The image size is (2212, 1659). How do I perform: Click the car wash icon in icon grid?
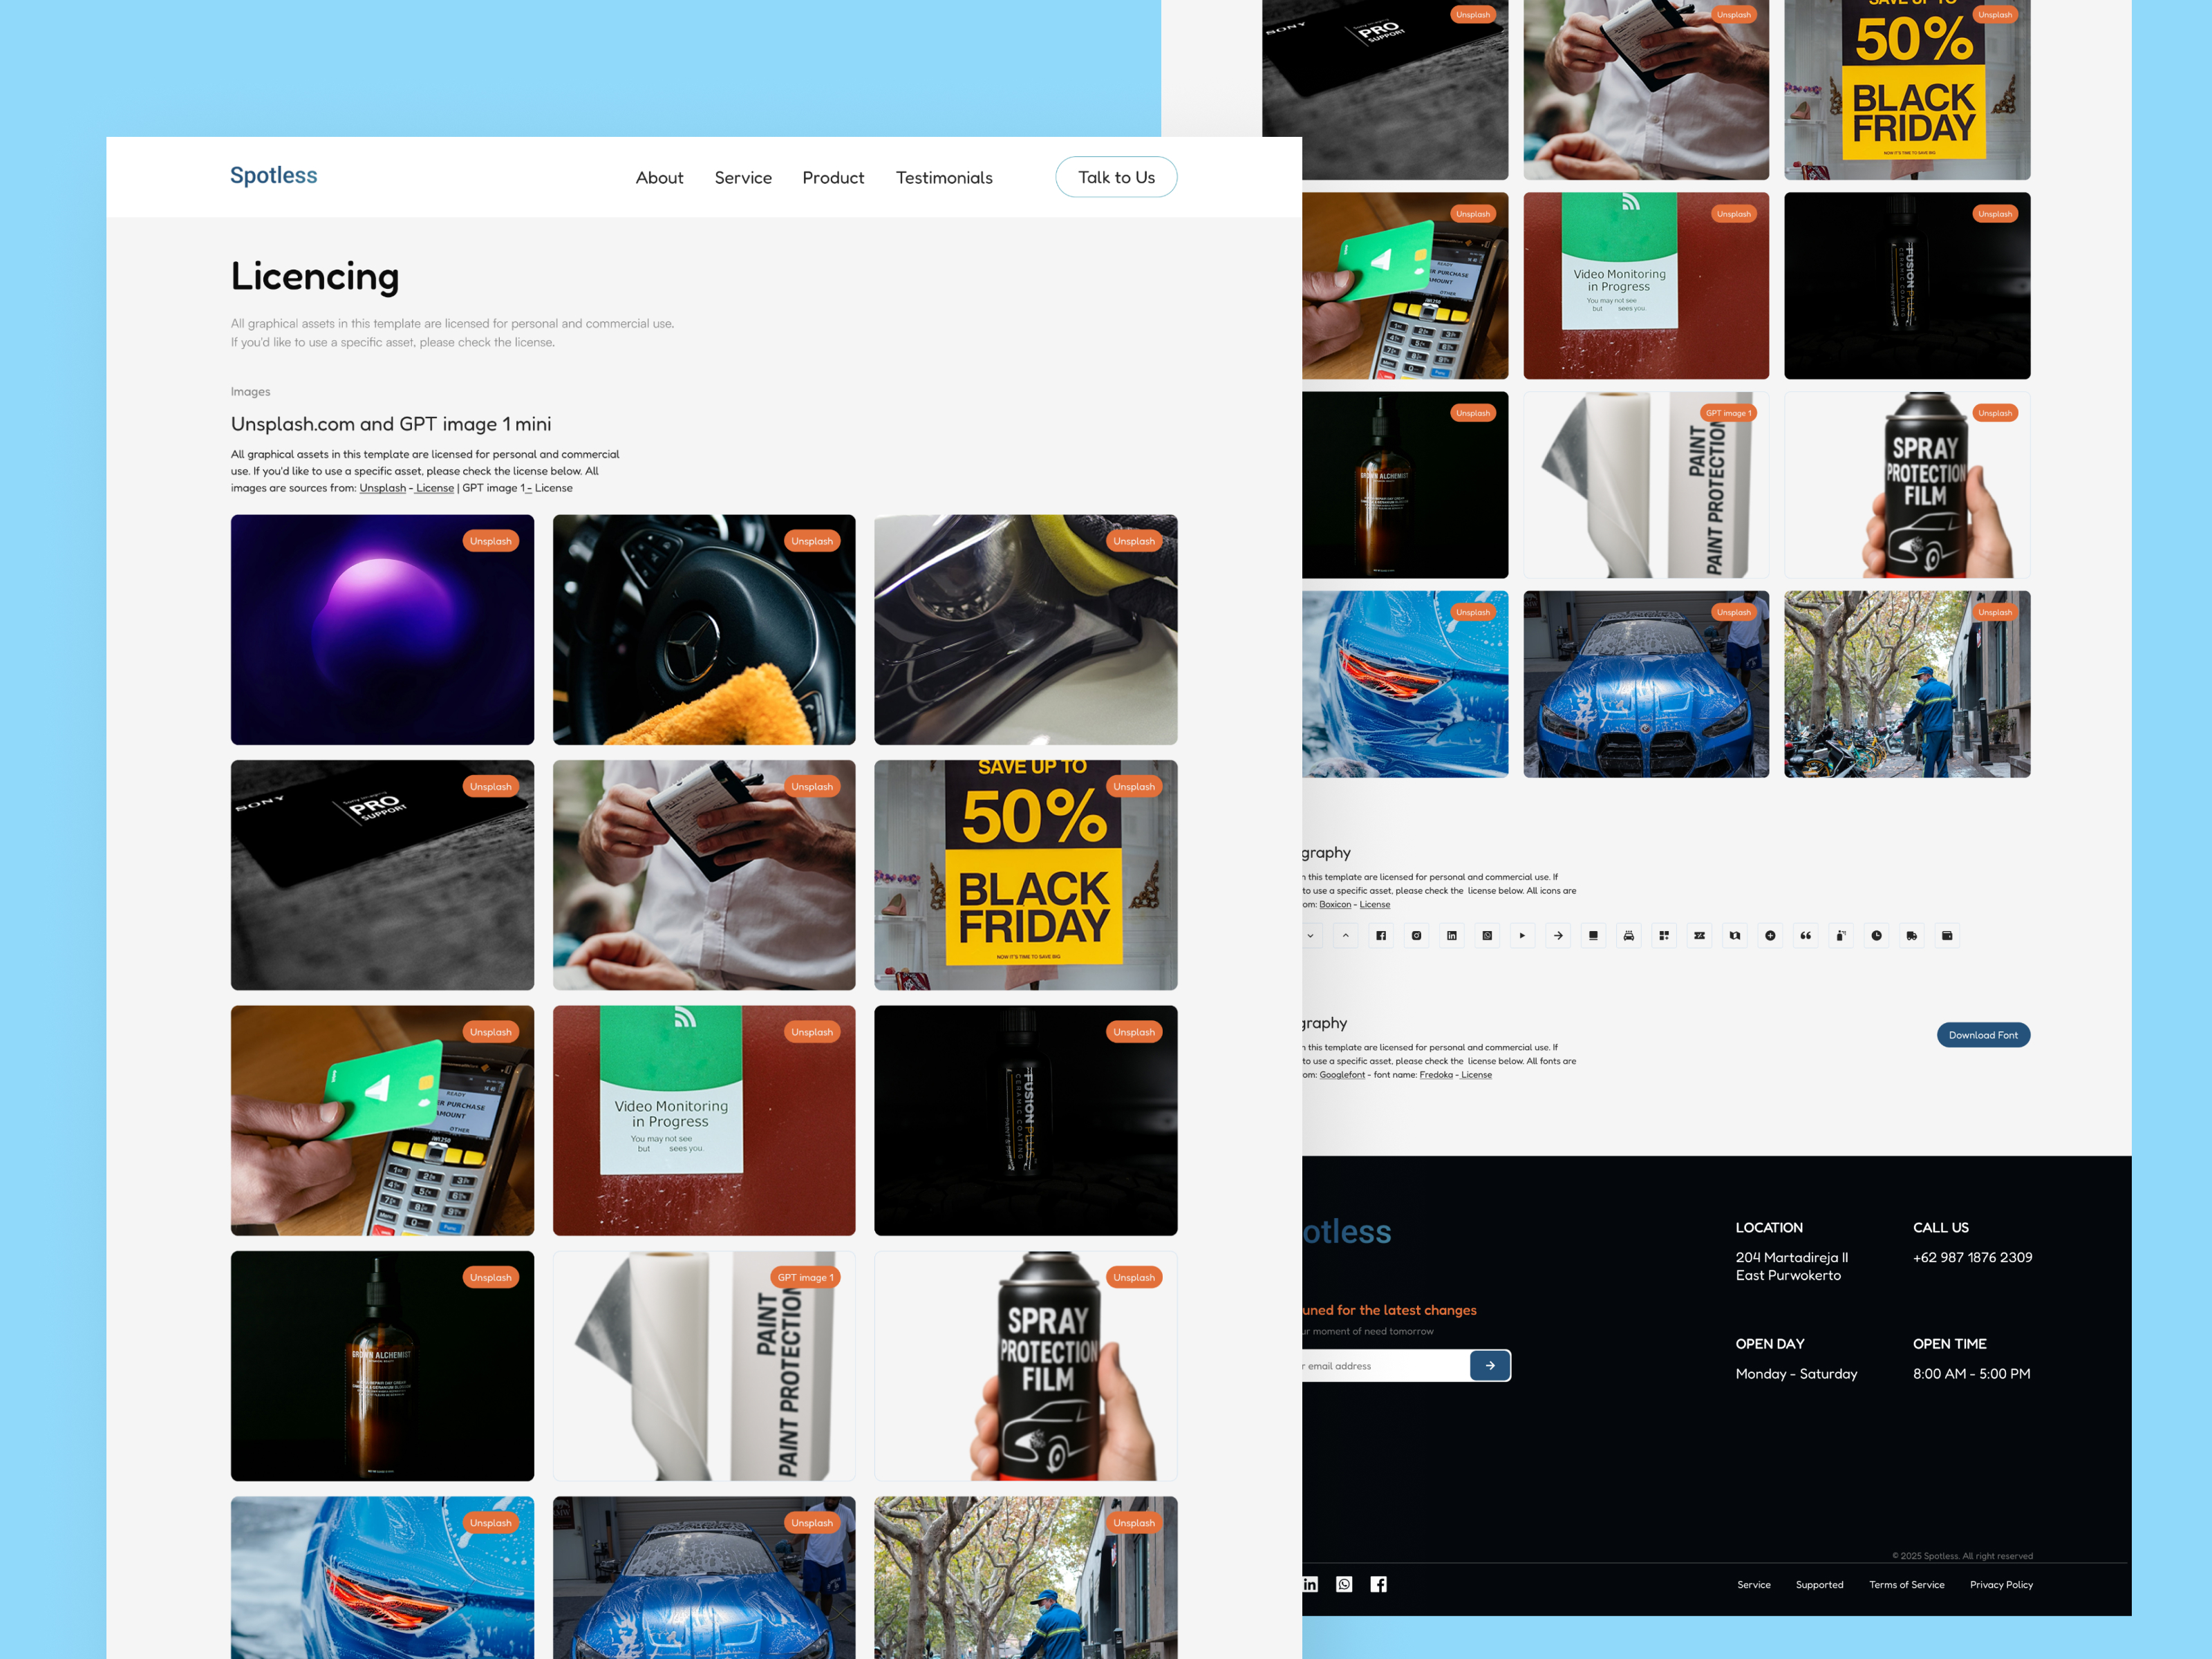click(x=1629, y=936)
